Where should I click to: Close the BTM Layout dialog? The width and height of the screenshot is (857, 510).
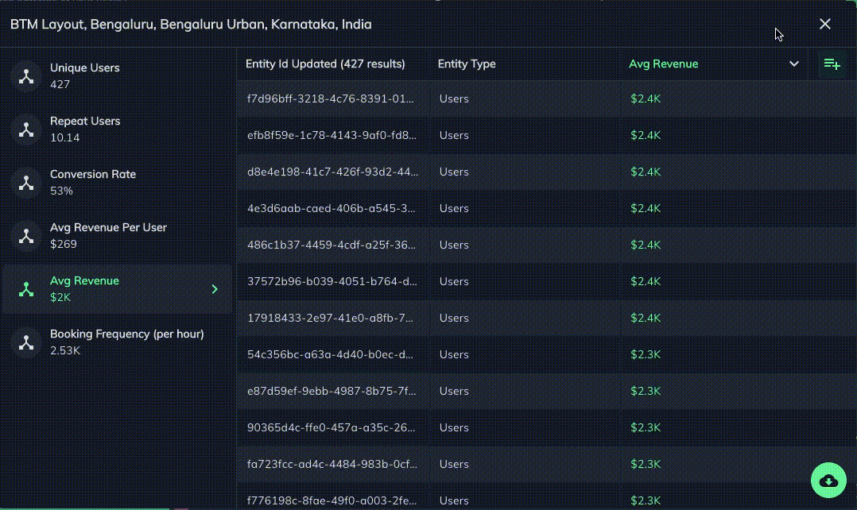point(824,24)
